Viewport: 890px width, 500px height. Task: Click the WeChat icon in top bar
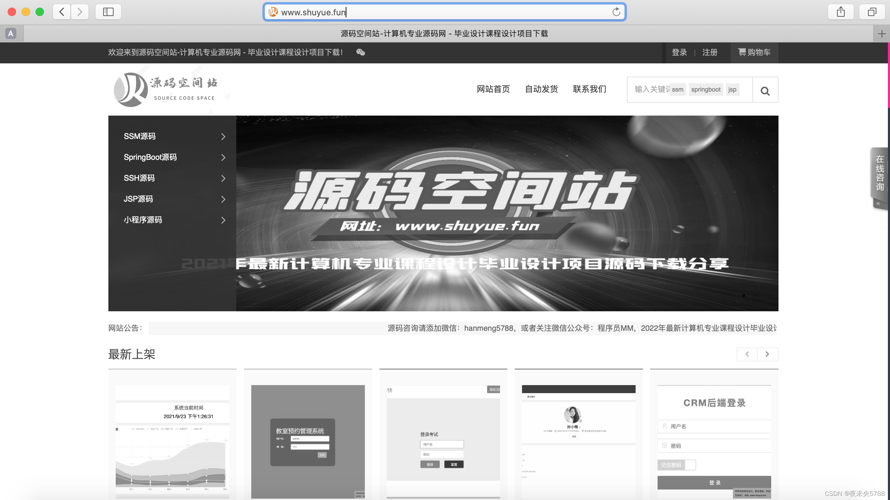pyautogui.click(x=361, y=52)
